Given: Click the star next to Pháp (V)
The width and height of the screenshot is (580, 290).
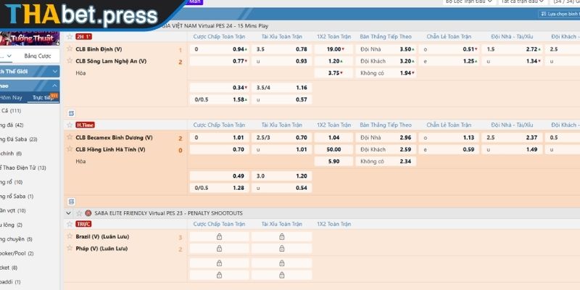Looking at the screenshot, I should click(70, 249).
